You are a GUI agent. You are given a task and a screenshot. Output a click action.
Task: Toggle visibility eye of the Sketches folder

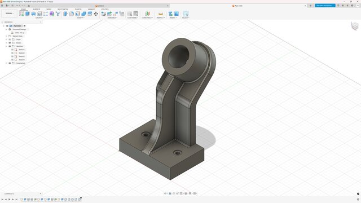point(10,46)
